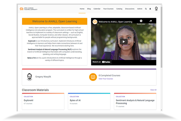Click the AI4ALL Open Learning logo
This screenshot has height=121, width=181.
[x=28, y=9]
